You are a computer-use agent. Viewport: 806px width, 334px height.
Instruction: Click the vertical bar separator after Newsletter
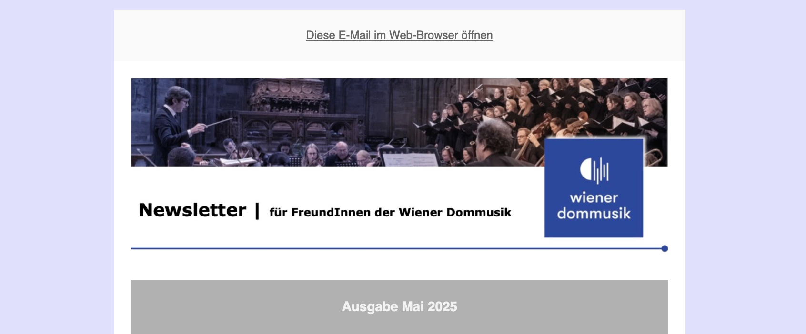click(257, 211)
